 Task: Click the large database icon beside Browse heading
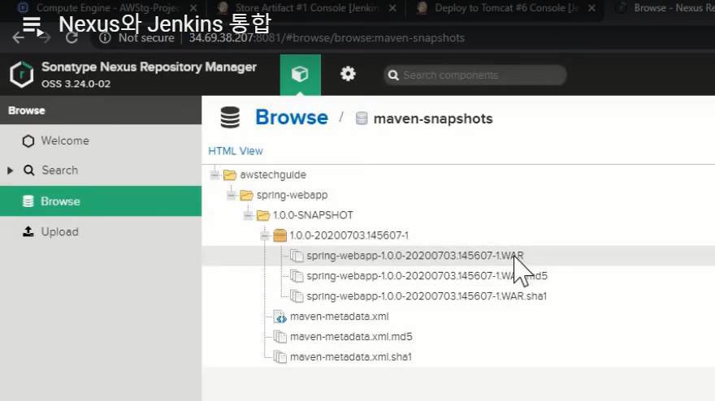pos(230,118)
